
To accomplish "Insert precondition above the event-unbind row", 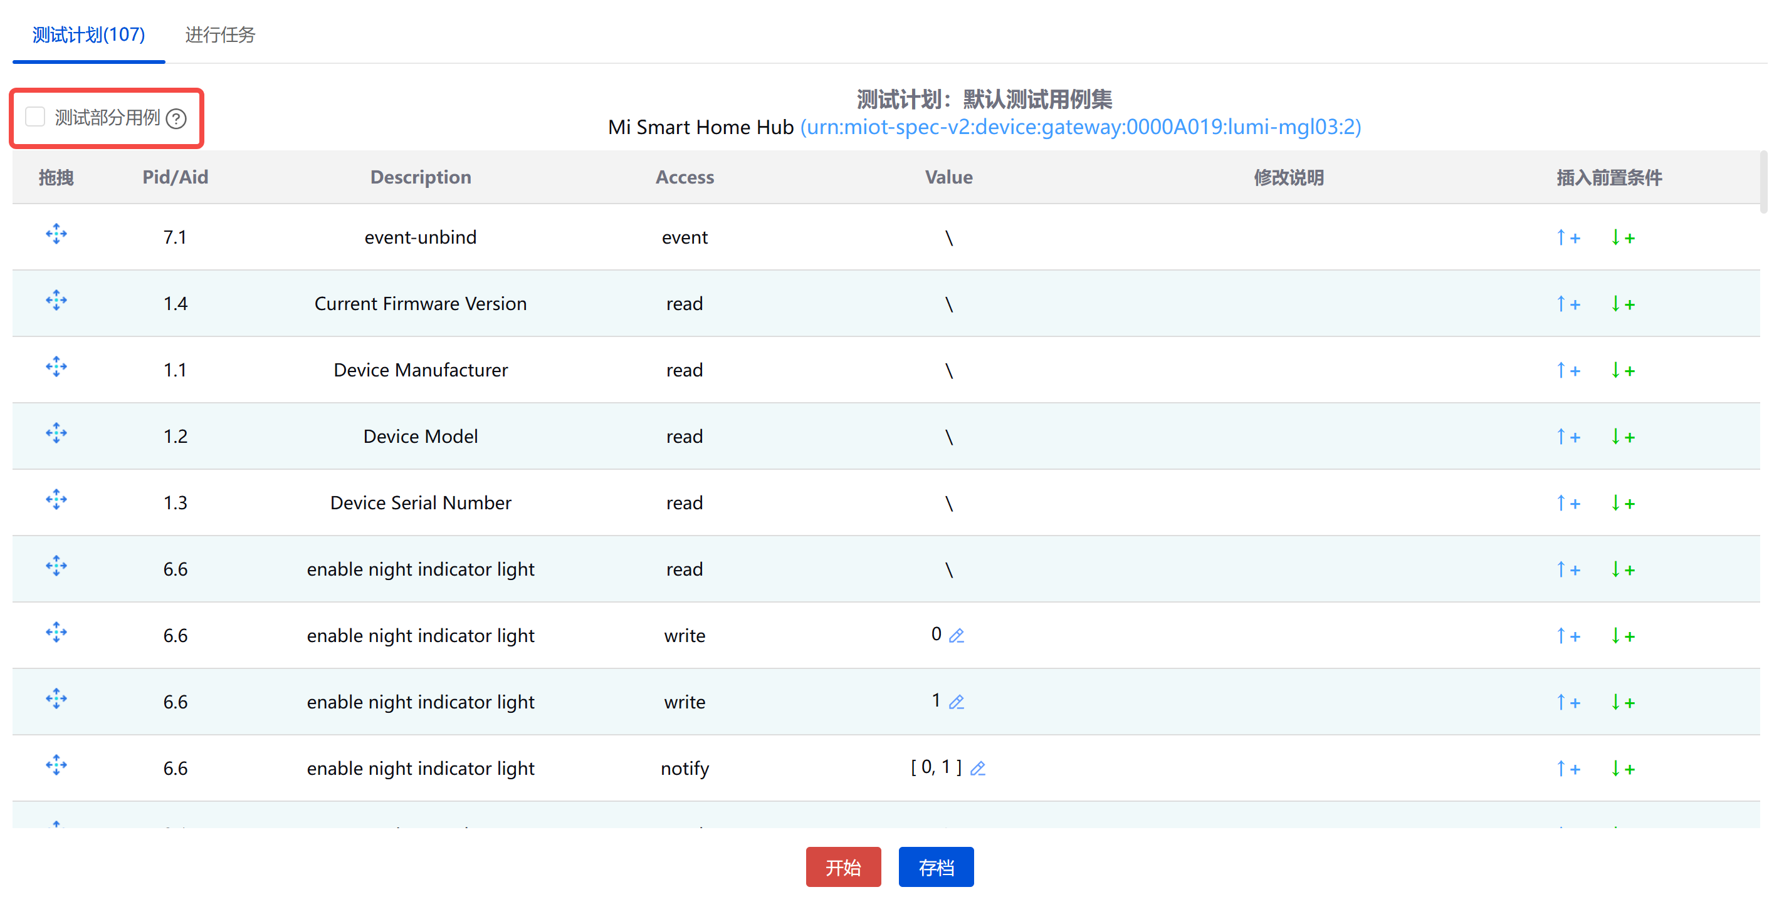I will [1568, 237].
